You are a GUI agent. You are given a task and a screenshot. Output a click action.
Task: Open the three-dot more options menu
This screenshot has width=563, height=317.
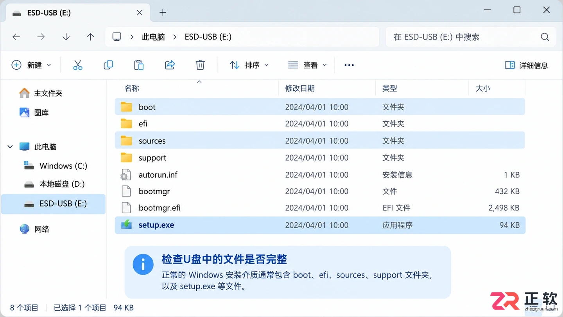[349, 65]
